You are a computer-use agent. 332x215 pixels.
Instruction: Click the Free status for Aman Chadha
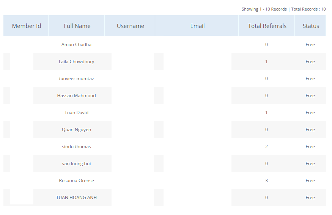click(x=310, y=45)
